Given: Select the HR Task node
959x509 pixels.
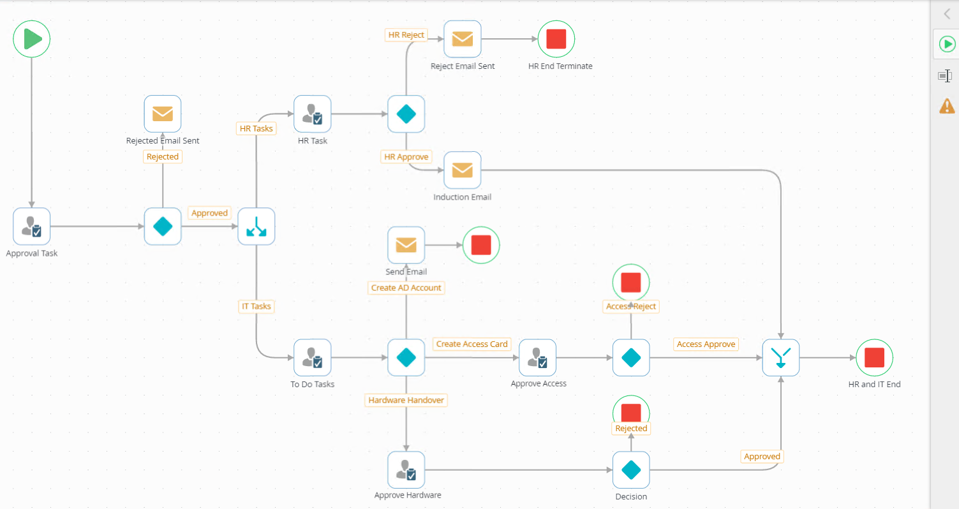Looking at the screenshot, I should click(313, 114).
